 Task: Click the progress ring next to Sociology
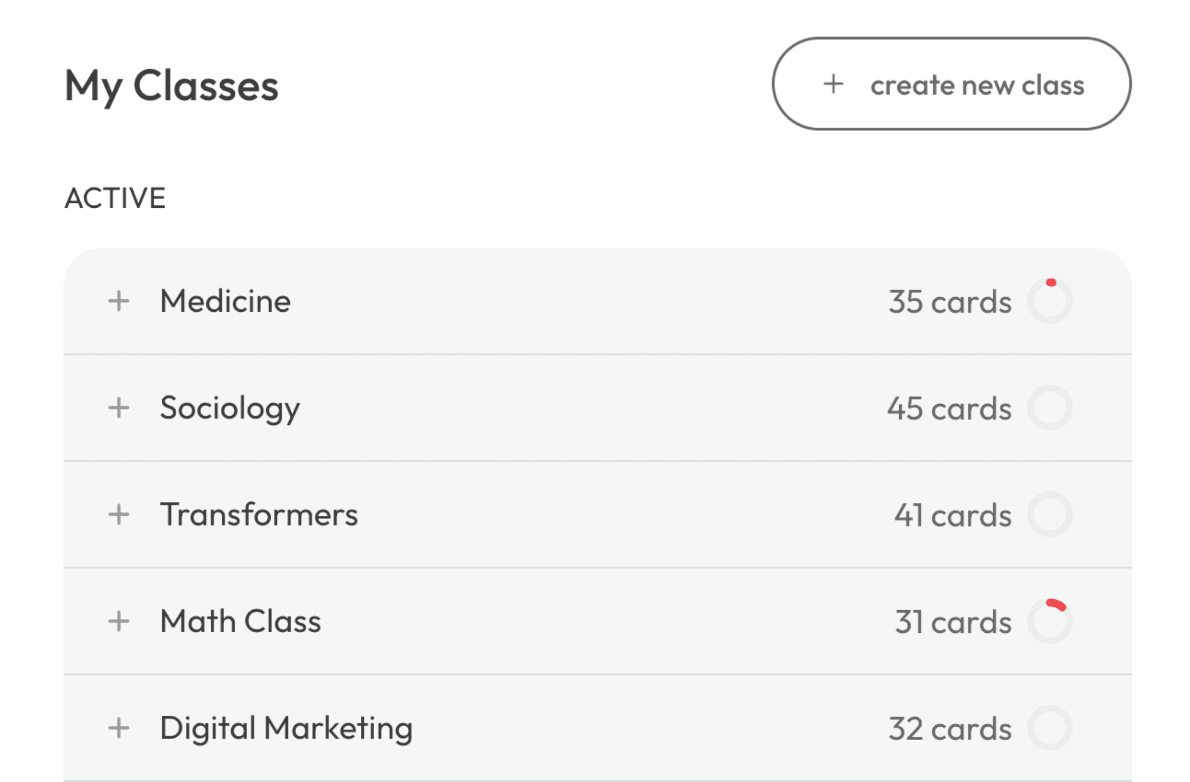[x=1051, y=408]
